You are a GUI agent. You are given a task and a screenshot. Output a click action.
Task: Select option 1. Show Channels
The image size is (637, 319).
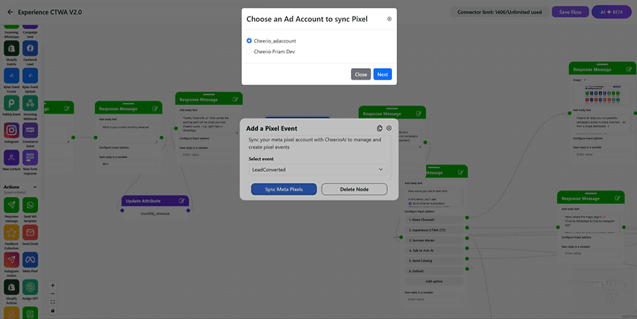click(x=434, y=220)
